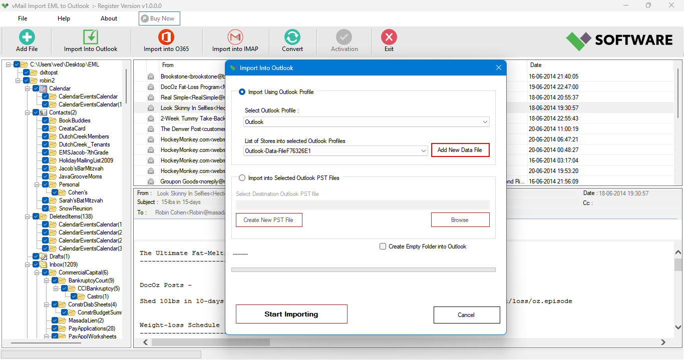Collapse the DeletedItems(138) tree node
This screenshot has height=360, width=684.
point(28,216)
